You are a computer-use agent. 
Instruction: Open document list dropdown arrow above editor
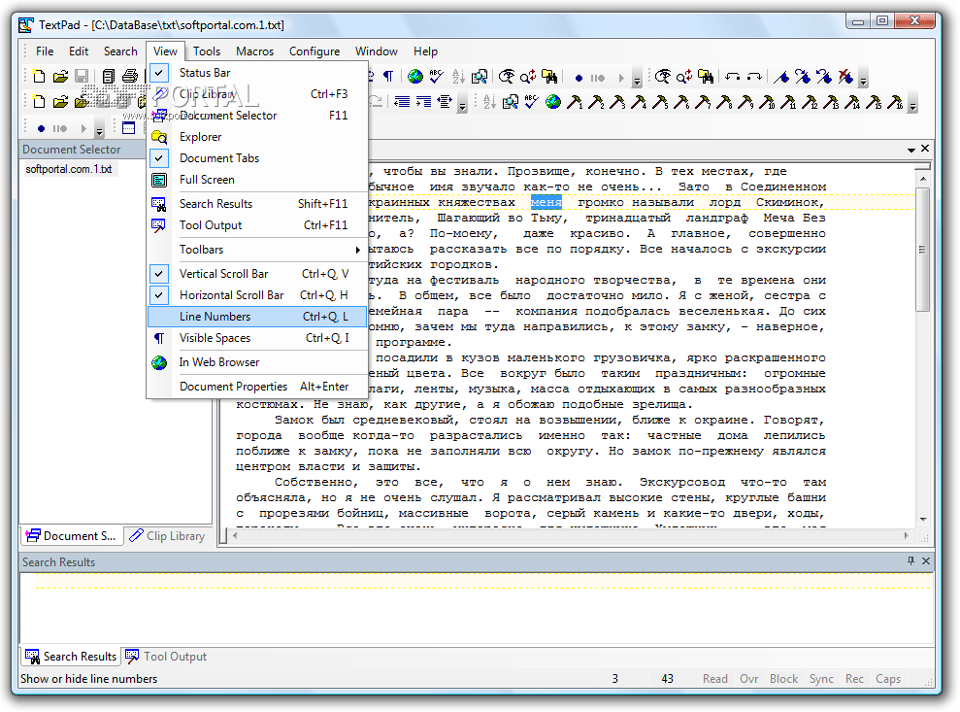click(911, 150)
